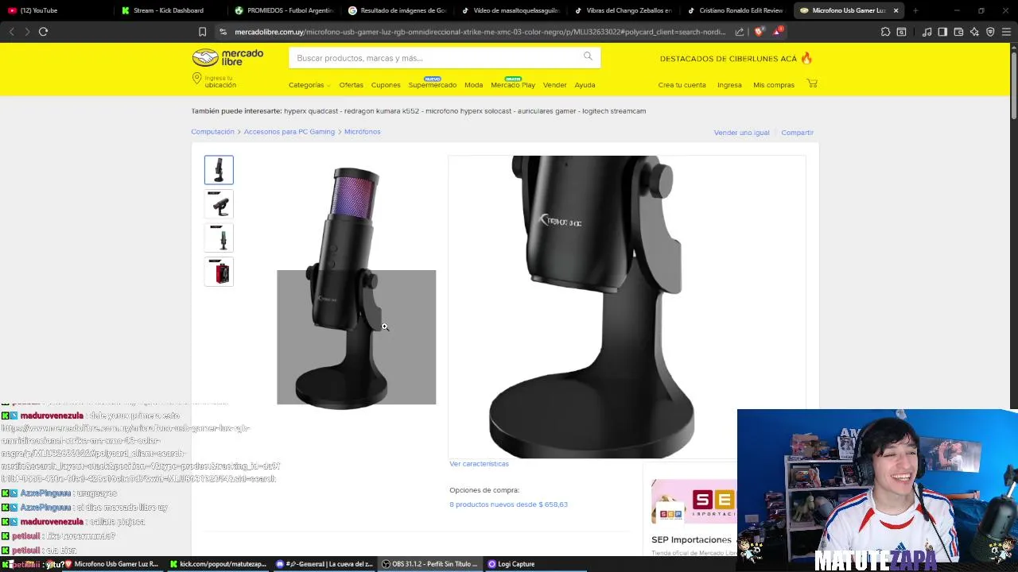
Task: Click the search magnifier icon in search box
Action: click(588, 56)
